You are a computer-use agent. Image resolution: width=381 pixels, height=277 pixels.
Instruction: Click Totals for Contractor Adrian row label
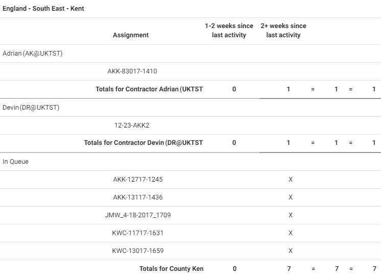coord(149,89)
